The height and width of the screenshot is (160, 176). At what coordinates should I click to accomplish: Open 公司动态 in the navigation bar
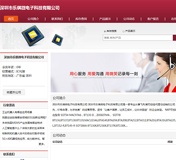click(x=129, y=19)
